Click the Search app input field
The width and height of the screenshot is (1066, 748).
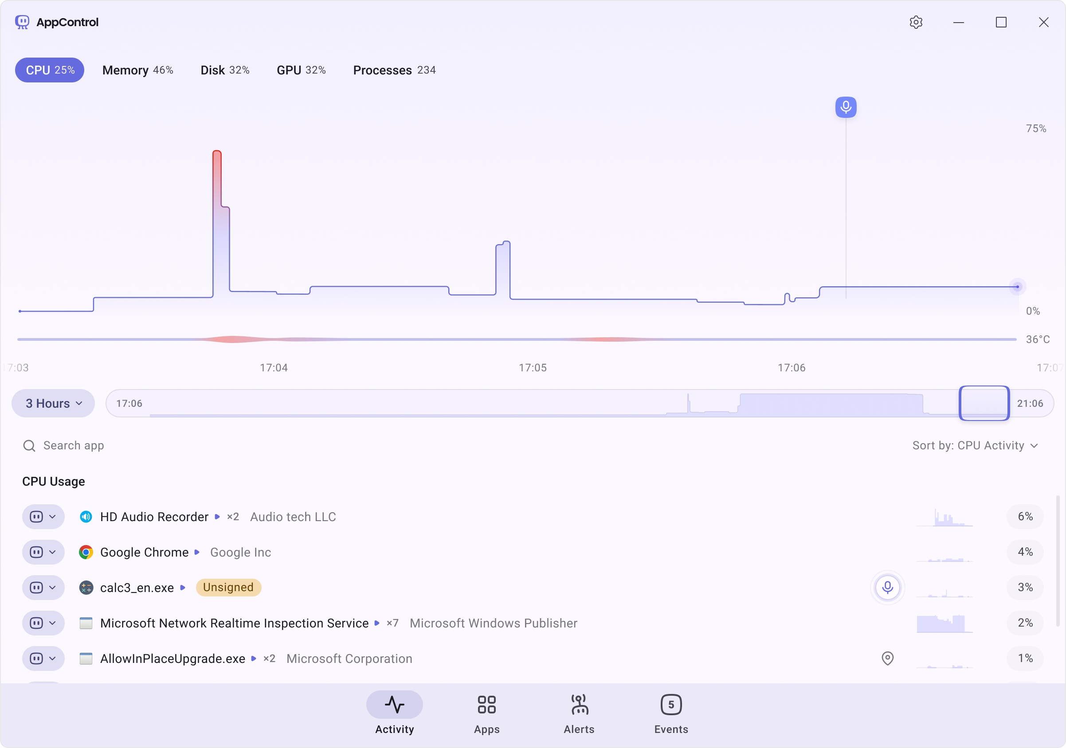pos(73,445)
